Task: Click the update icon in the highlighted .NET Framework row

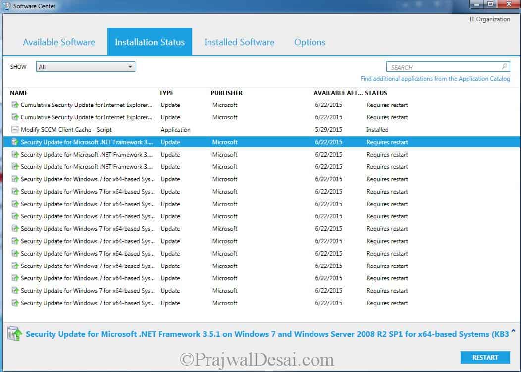Action: (15, 142)
